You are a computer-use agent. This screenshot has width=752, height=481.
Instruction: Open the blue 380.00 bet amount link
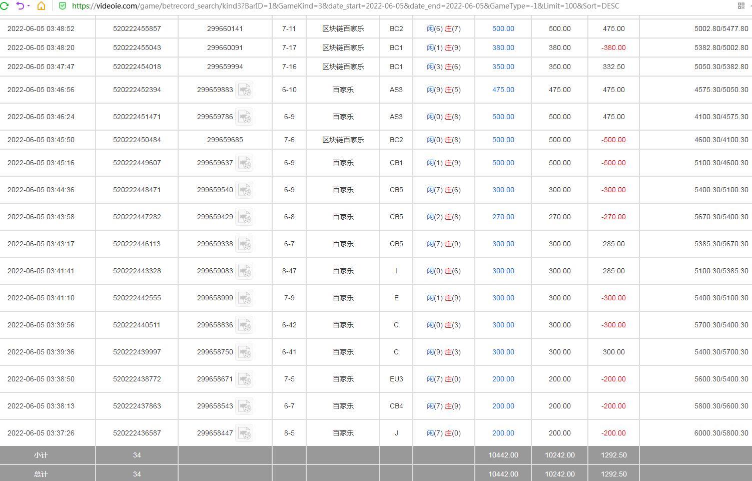(x=503, y=48)
